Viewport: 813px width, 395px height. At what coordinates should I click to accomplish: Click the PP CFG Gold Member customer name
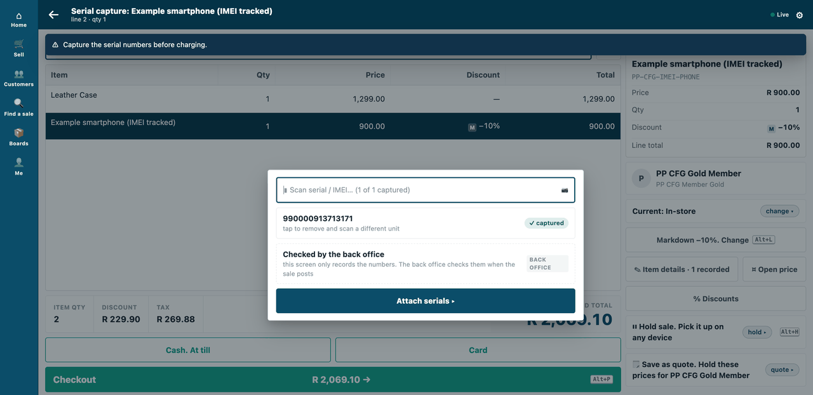click(699, 173)
